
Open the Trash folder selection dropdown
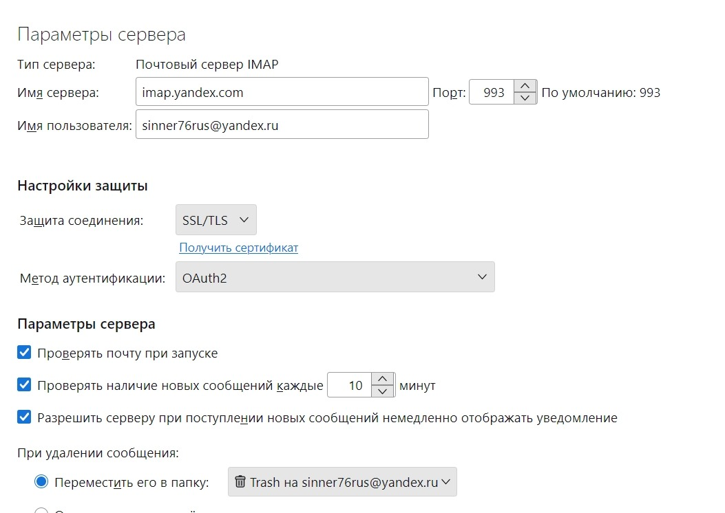pyautogui.click(x=342, y=482)
